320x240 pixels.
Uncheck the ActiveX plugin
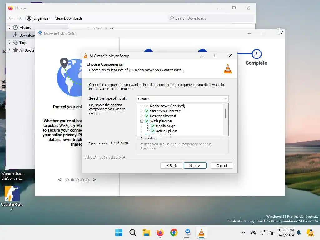(153, 131)
